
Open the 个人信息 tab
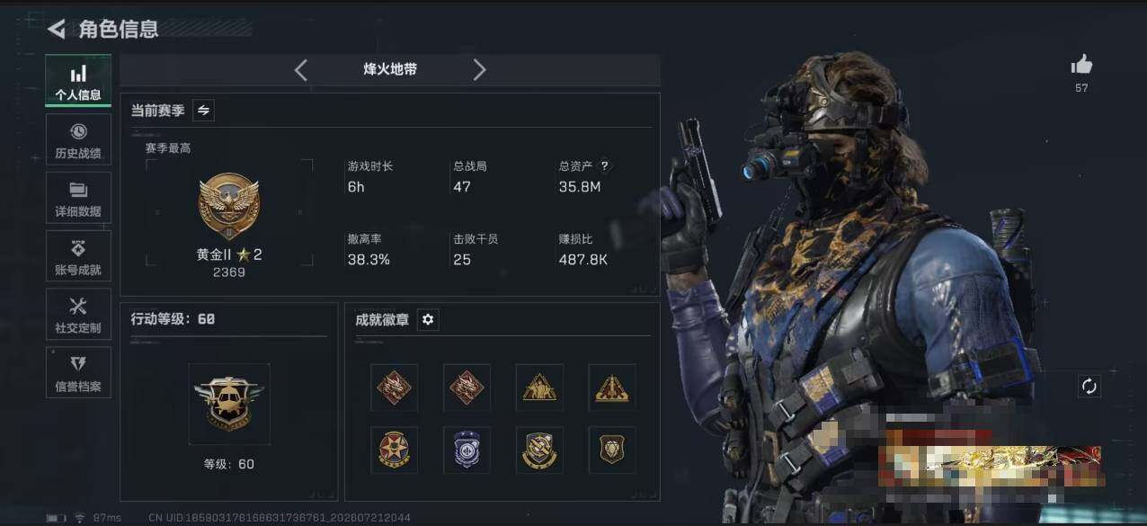pos(78,82)
